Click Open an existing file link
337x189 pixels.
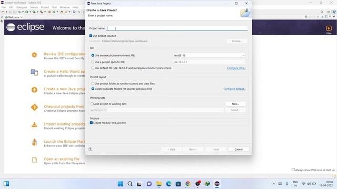62,159
